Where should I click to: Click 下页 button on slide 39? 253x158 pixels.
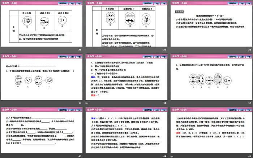coord(249,3)
